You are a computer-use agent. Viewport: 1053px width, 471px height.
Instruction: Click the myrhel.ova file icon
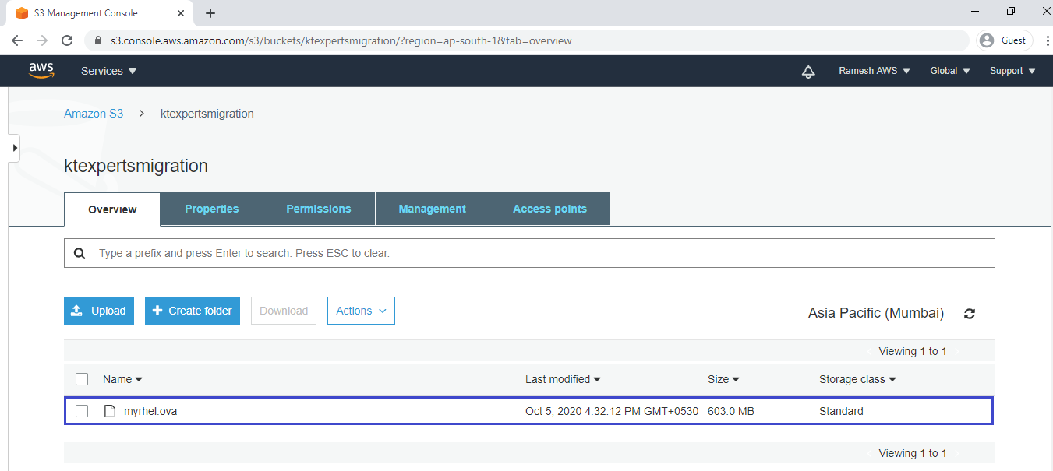point(110,411)
